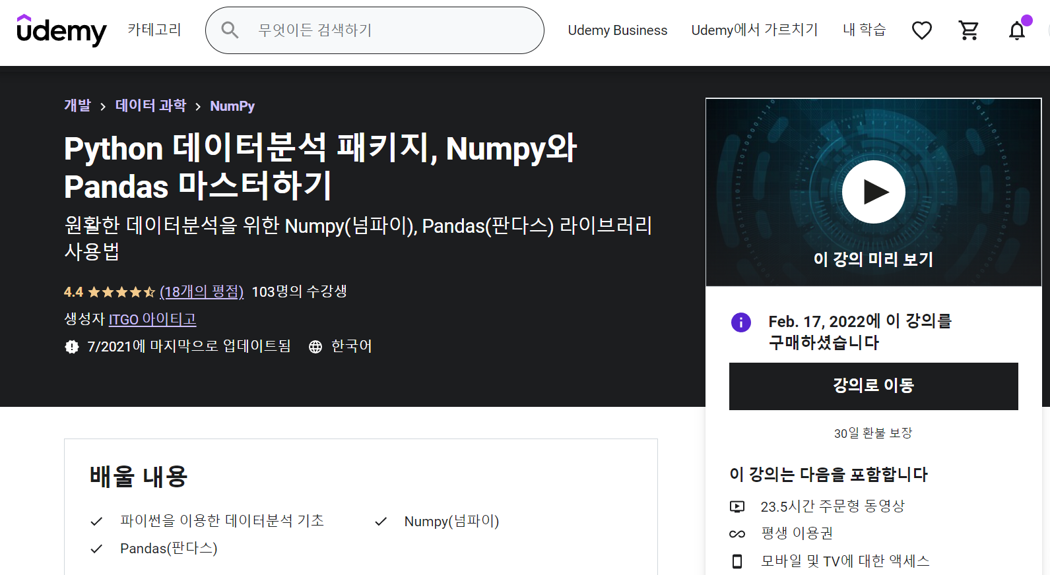
Task: Click the course subtitle 원활한 데이터분석을 위한
Action: click(x=358, y=238)
